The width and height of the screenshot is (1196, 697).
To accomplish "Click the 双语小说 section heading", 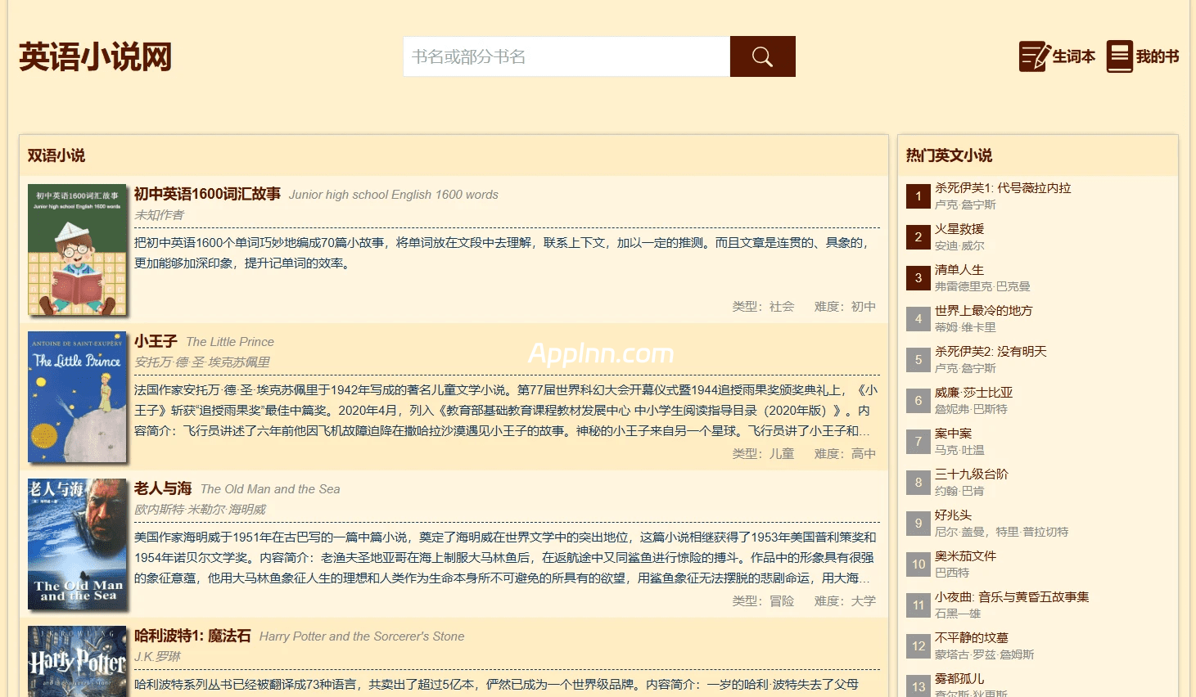I will 56,155.
